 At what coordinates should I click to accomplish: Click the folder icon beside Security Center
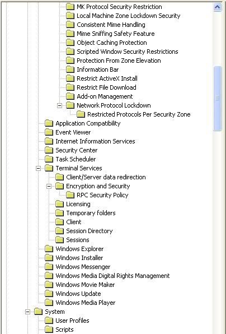coord(49,150)
